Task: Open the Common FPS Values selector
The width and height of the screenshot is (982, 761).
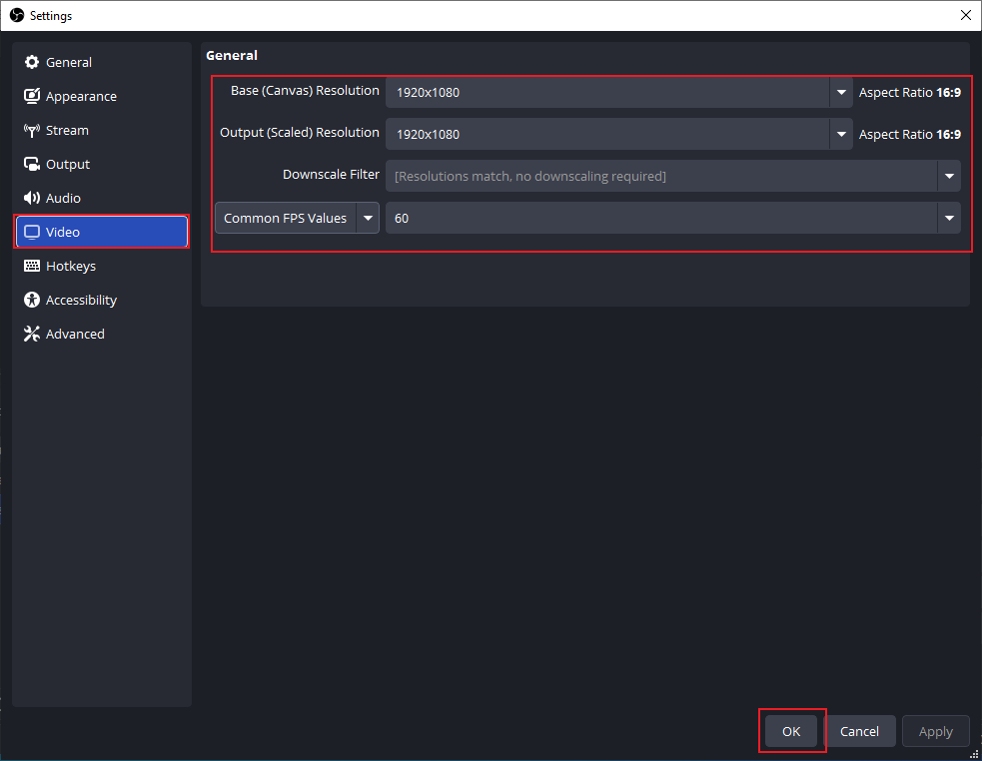Action: pos(368,218)
